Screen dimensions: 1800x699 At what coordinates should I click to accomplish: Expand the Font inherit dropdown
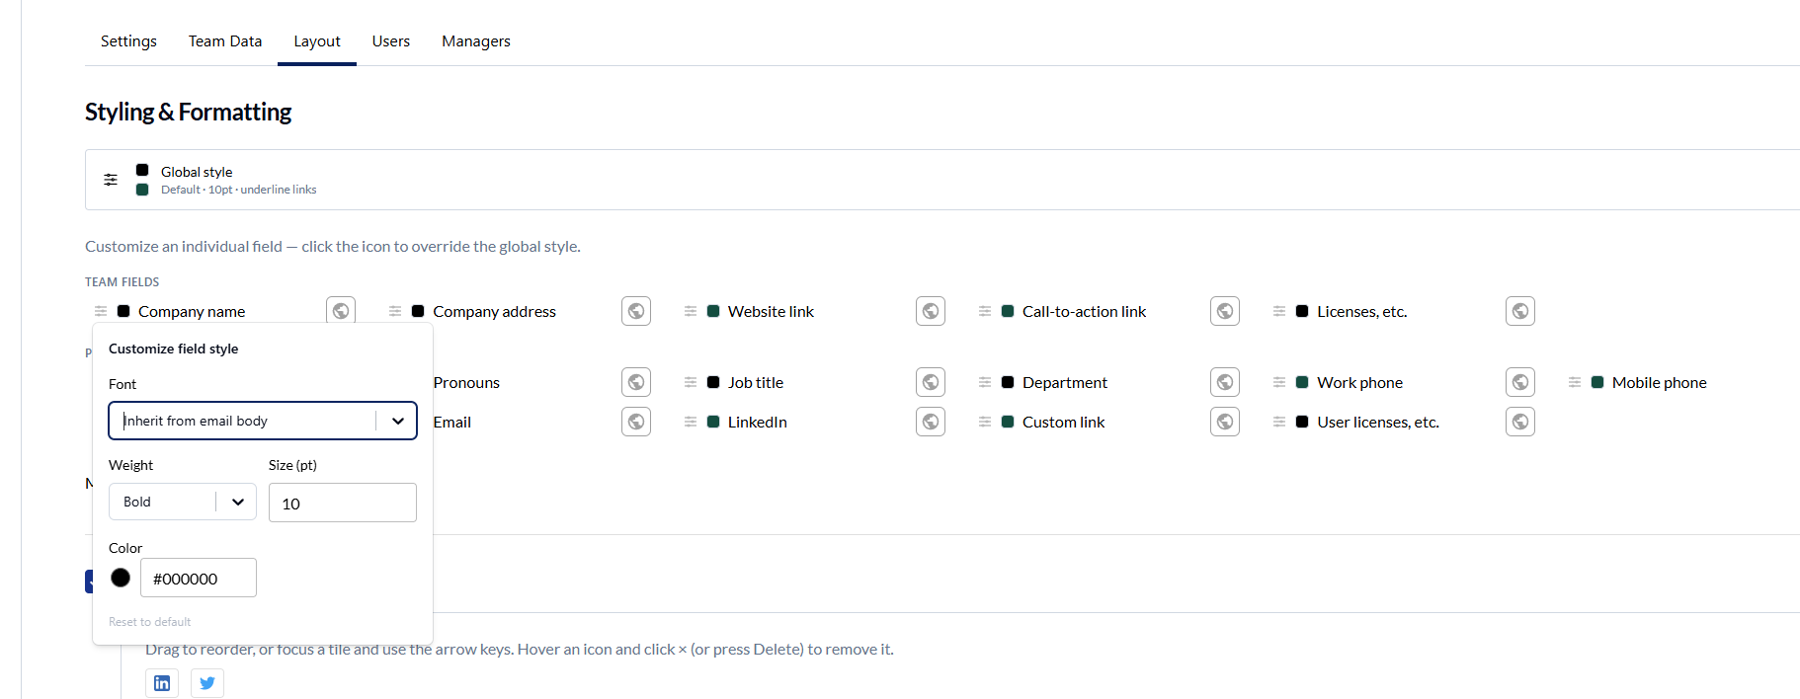click(x=263, y=421)
